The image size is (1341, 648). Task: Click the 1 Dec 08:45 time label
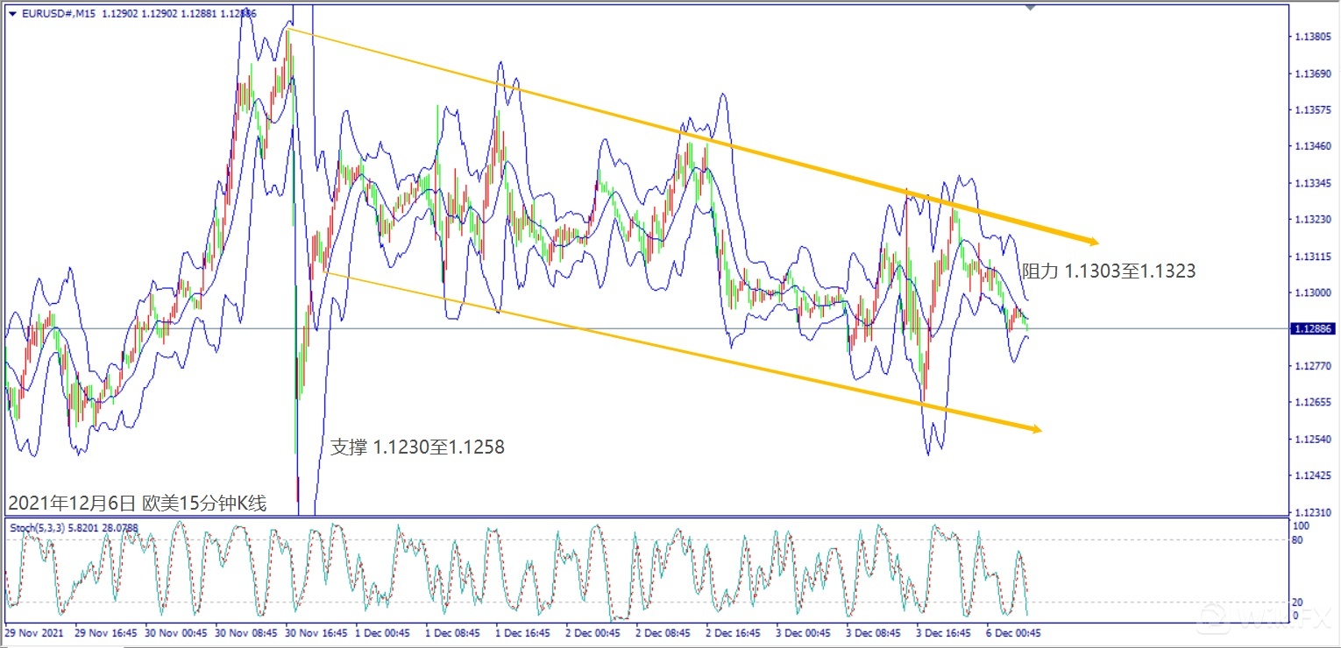[453, 631]
